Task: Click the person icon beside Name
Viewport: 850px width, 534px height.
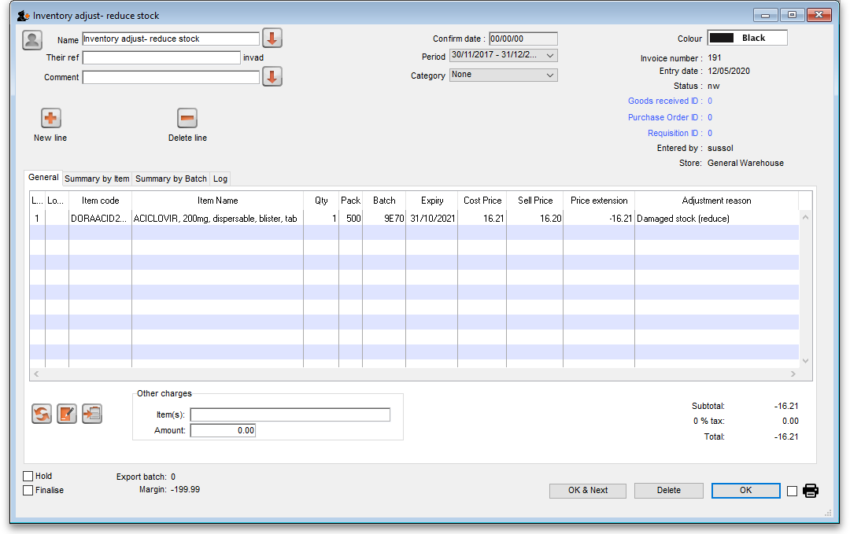Action: [x=32, y=39]
